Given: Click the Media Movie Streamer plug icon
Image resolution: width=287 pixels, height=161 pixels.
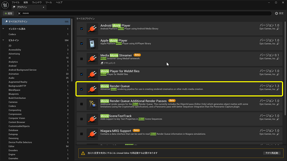Looking at the screenshot, I should pyautogui.click(x=92, y=59).
